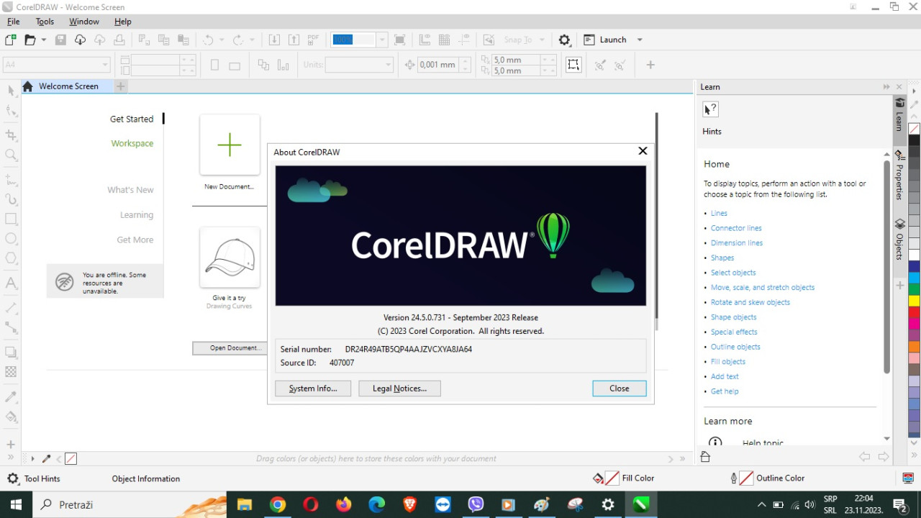Click the Learn panel vertical scrollbar
Viewport: 921px width, 518px height.
pyautogui.click(x=886, y=266)
